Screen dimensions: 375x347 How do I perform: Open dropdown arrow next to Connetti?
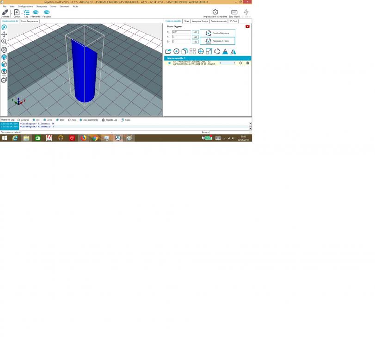tap(11, 13)
